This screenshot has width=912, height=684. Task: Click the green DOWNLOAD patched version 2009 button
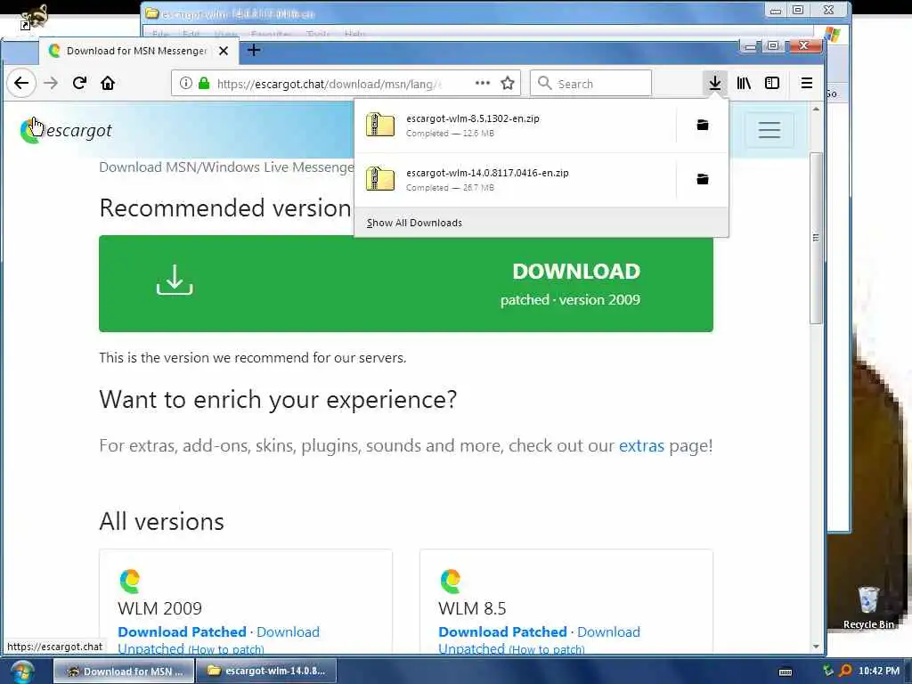pyautogui.click(x=406, y=284)
